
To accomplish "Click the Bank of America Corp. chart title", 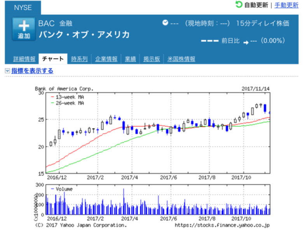I will [x=64, y=89].
